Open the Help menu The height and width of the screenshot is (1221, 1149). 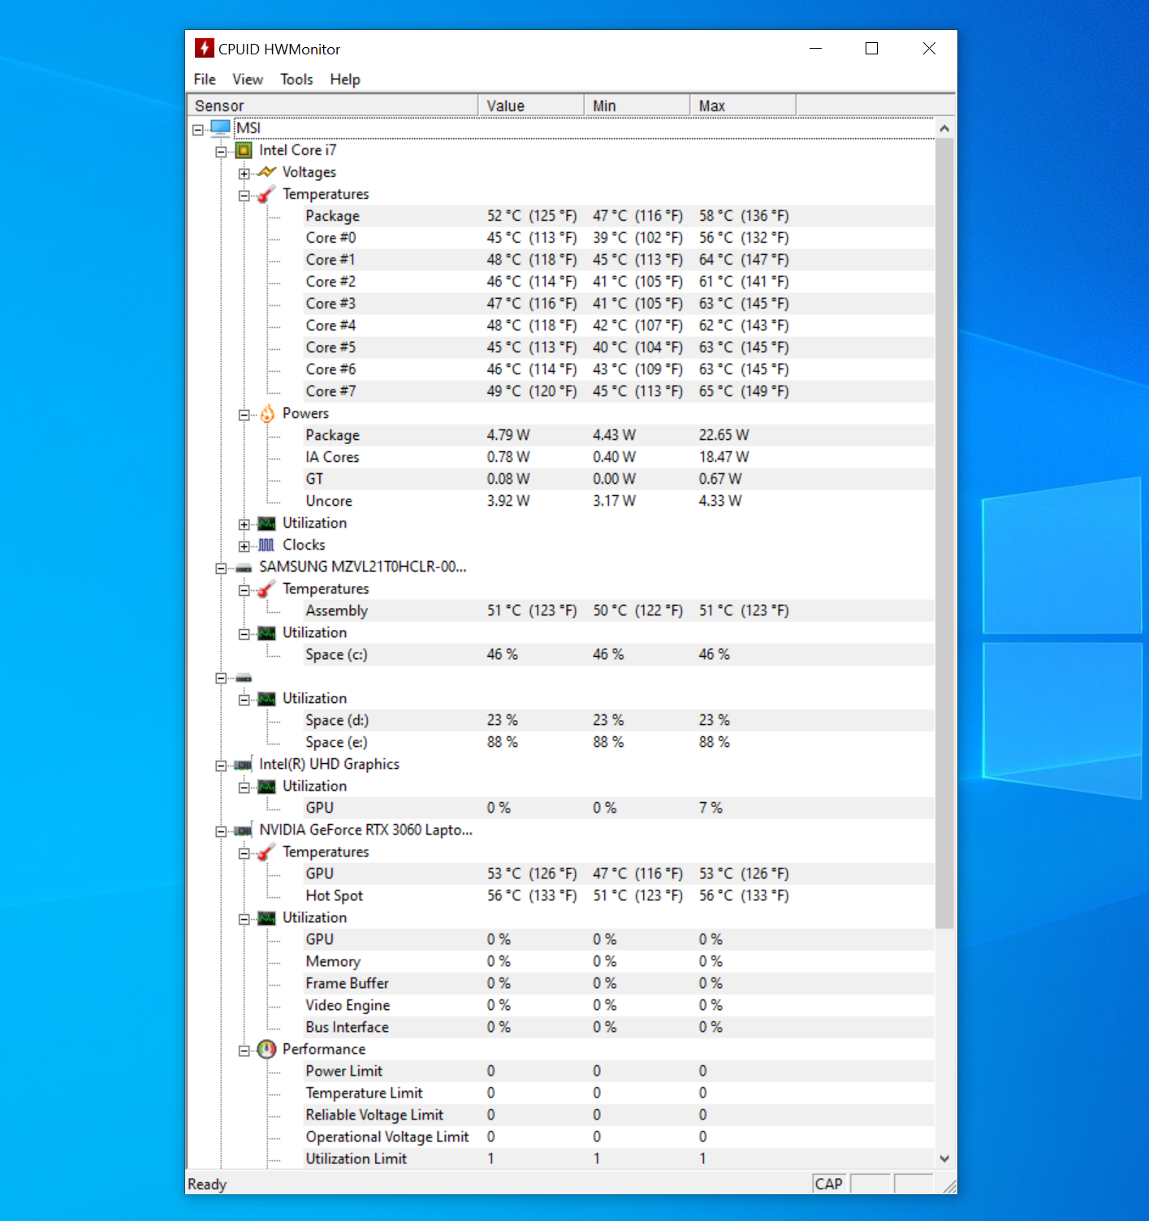tap(345, 80)
